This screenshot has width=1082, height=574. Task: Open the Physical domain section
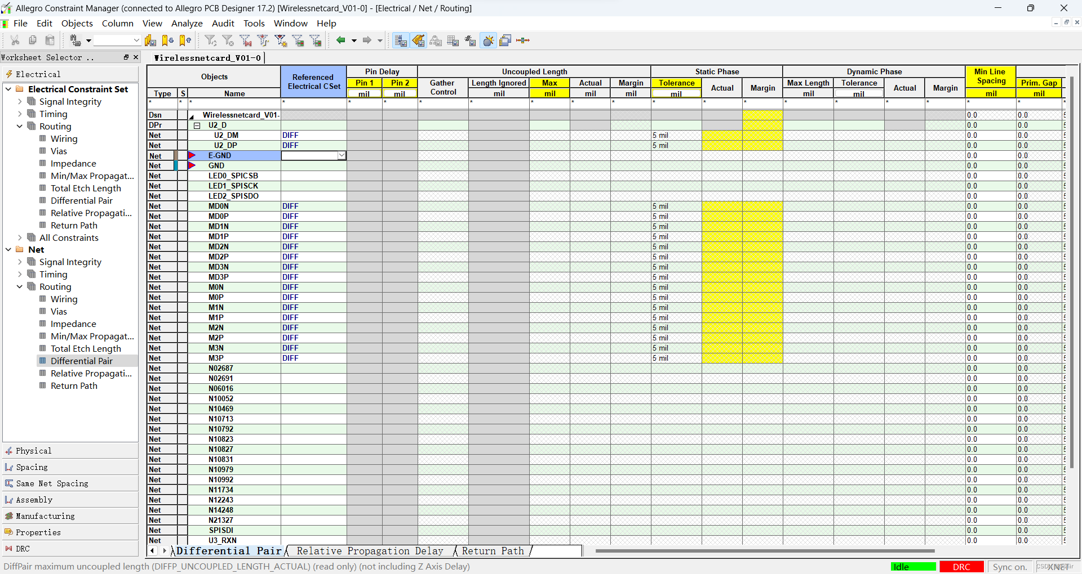34,451
